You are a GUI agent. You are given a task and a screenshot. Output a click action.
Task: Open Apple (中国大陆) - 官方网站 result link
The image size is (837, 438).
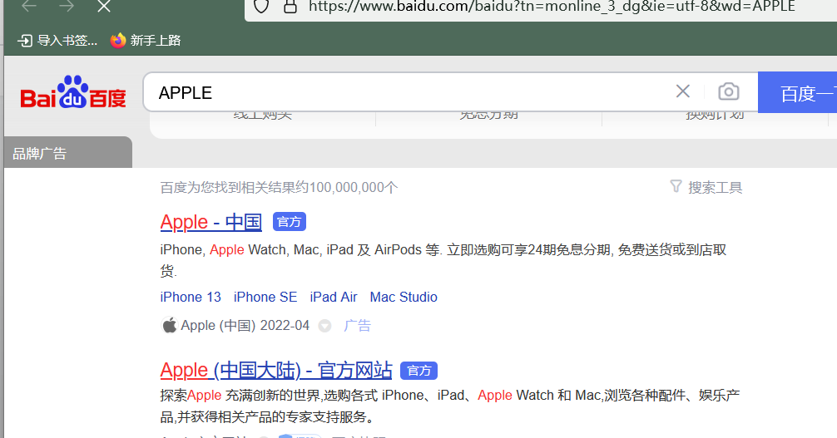pos(276,370)
